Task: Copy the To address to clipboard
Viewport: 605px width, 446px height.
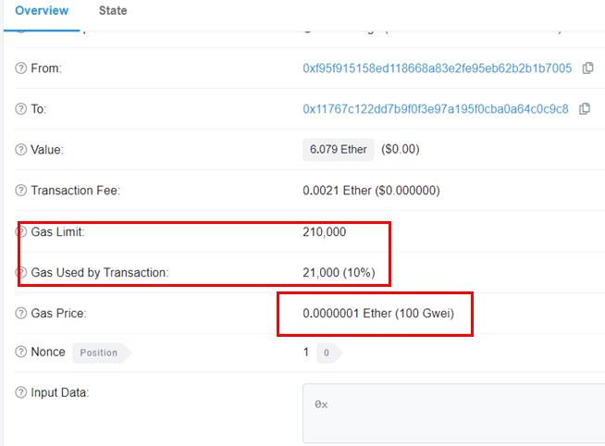Action: pyautogui.click(x=585, y=109)
